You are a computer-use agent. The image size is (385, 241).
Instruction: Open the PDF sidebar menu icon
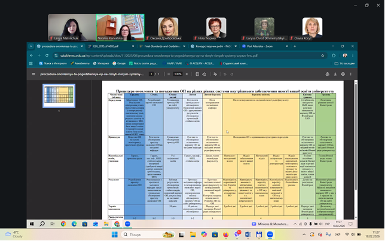click(x=33, y=74)
